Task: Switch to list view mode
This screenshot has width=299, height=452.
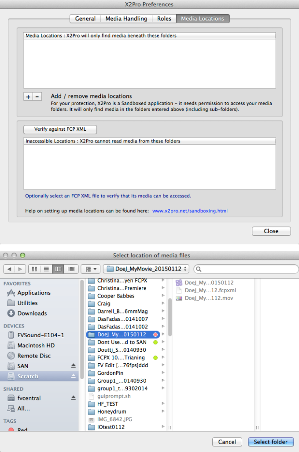Action: click(46, 269)
